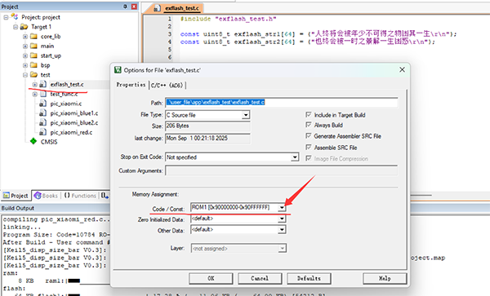Screen dimensions: 490x296
Task: Switch to C/C++ (AC6) tab
Action: tap(167, 85)
